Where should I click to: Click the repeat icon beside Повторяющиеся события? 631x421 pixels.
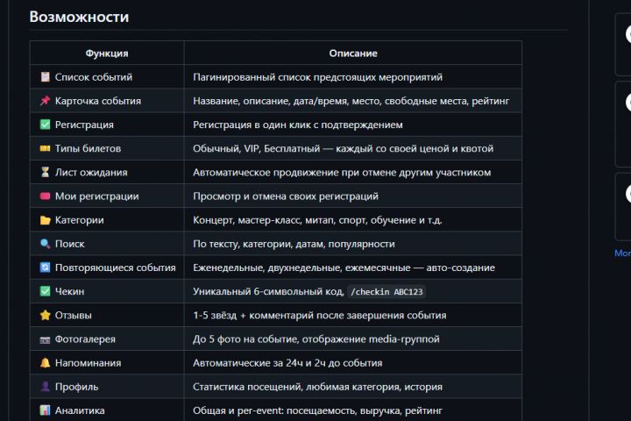point(45,268)
